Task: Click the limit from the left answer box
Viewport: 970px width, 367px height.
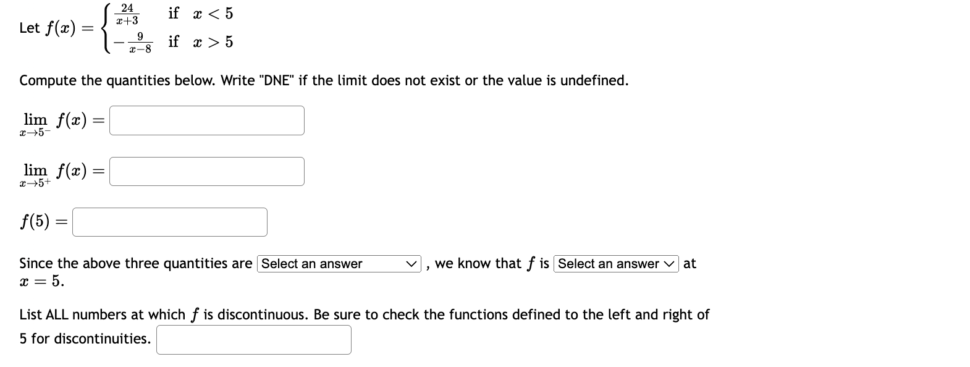Action: tap(206, 120)
